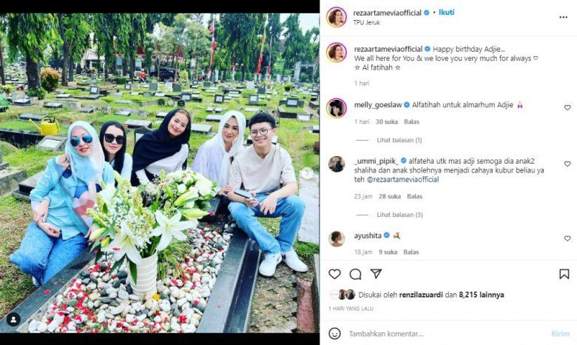The image size is (577, 345).
Task: Open the @rezaartameviaofficial mention link
Action: (x=403, y=180)
